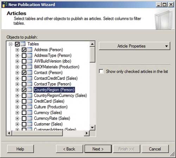Expand the CurrencyRate (Sales) node
176x158 pixels.
point(17,119)
